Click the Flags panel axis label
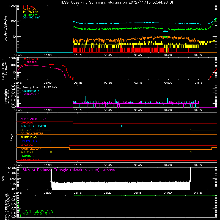The image size is (220, 220). [x=11, y=137]
